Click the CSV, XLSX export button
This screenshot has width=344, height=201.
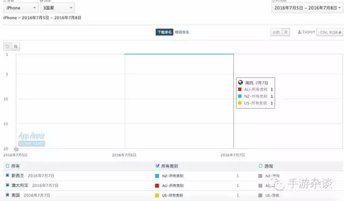pyautogui.click(x=330, y=32)
